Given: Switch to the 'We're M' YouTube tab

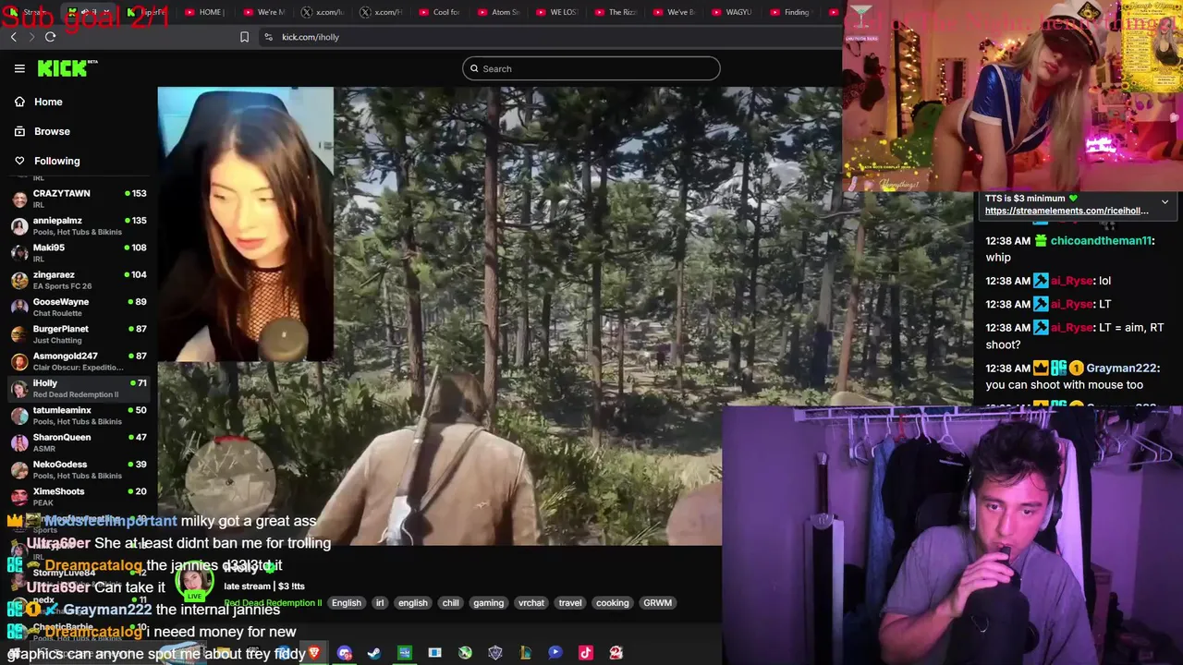Looking at the screenshot, I should tap(263, 12).
